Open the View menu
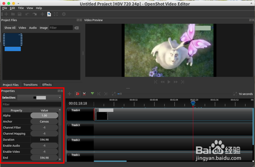Screen dimensions: 255x167 (30, 8)
